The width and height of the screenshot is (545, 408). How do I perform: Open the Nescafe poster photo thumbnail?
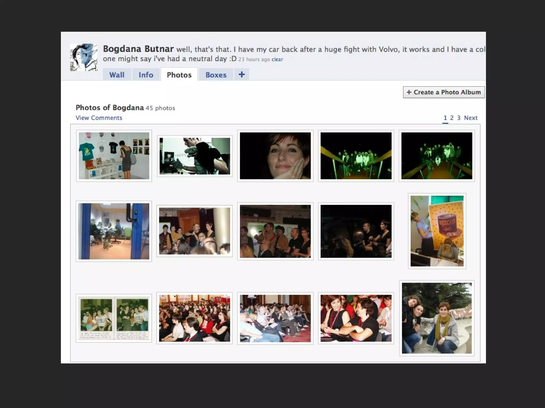tap(437, 231)
